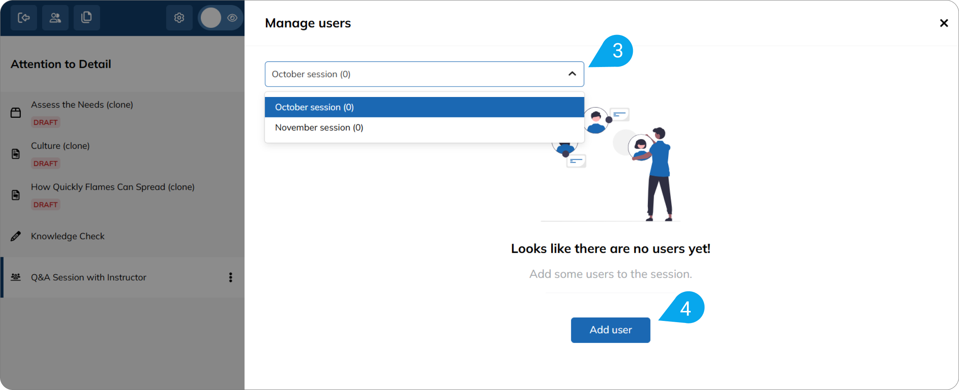This screenshot has height=390, width=959.
Task: Close the Manage users panel
Action: tap(944, 23)
